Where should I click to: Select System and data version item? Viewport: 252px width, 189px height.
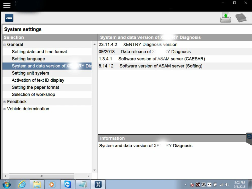coord(47,66)
